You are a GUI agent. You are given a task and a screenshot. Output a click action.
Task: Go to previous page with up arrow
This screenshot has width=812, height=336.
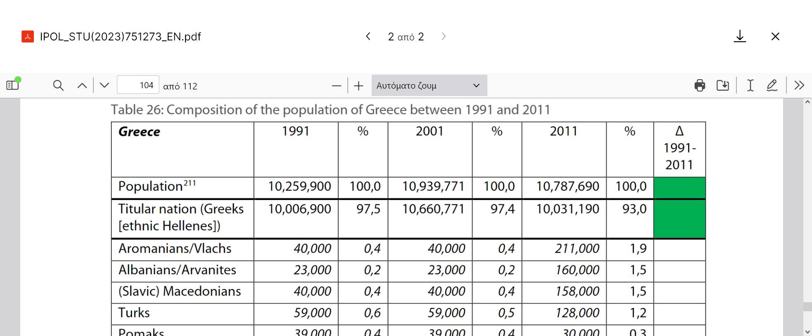pyautogui.click(x=82, y=85)
